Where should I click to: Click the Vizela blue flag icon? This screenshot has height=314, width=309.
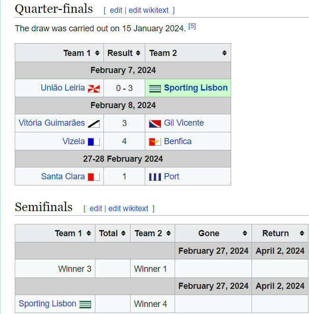click(x=94, y=141)
